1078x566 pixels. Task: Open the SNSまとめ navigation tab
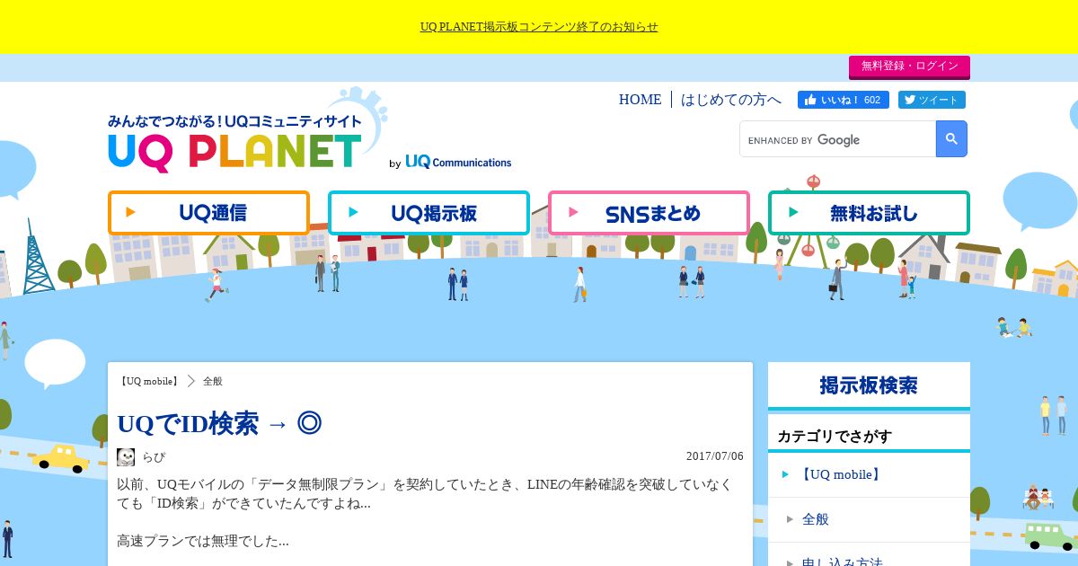649,213
